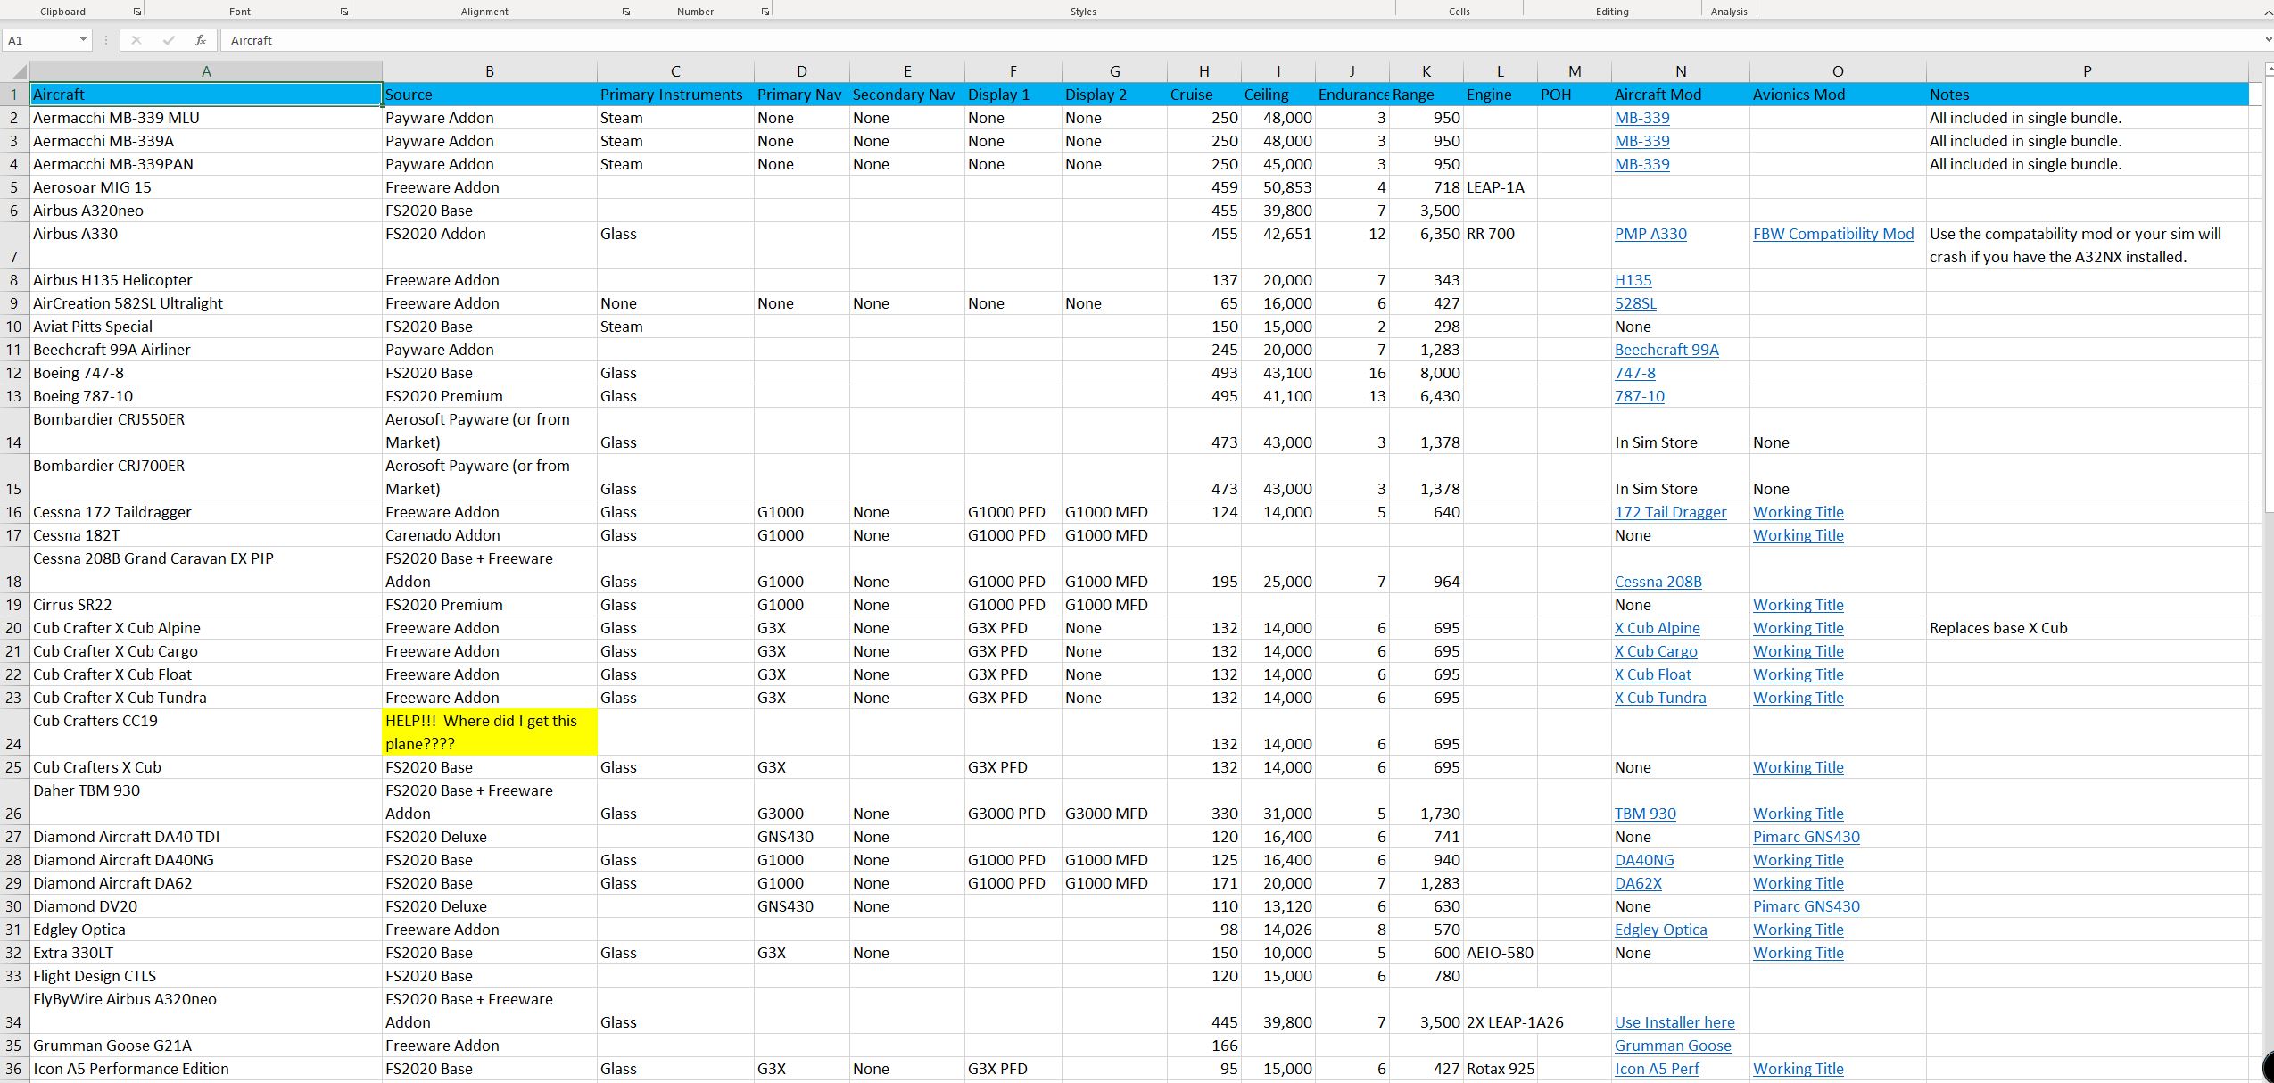Open the Name Box dropdown arrow
Viewport: 2274px width, 1083px height.
[83, 40]
